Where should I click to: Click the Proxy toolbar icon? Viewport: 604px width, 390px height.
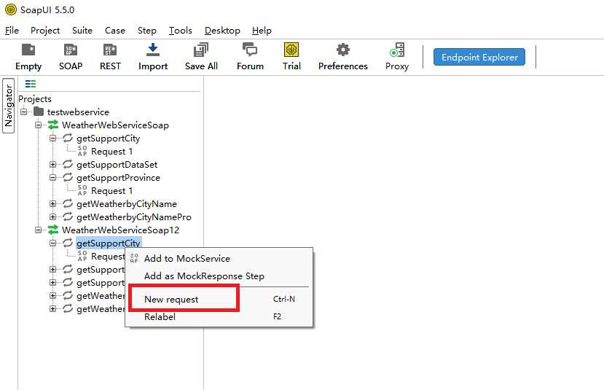[x=397, y=50]
